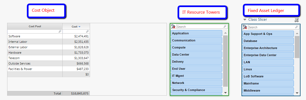
Task: Toggle the Mainframe class item
Action: click(x=268, y=83)
